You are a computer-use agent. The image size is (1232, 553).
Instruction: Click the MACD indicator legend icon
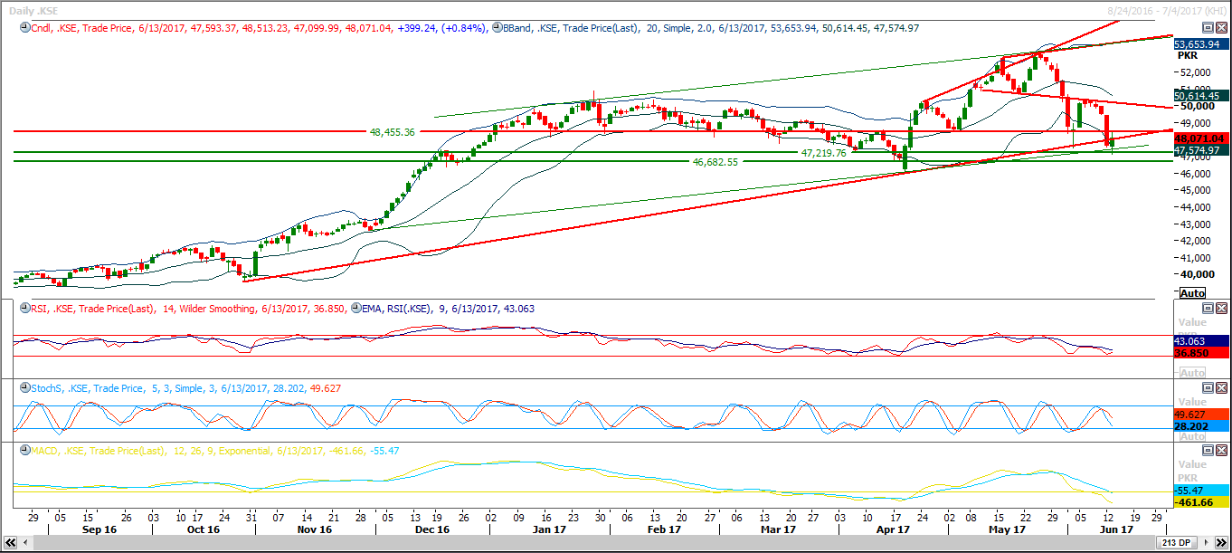tap(24, 451)
